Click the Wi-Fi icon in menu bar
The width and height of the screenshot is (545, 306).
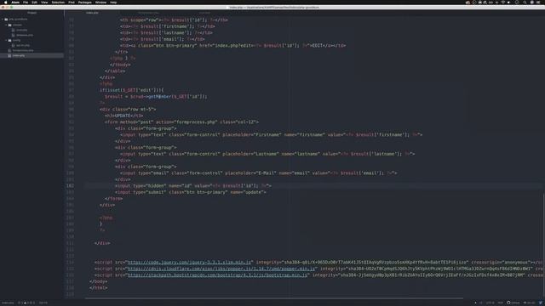click(x=502, y=3)
